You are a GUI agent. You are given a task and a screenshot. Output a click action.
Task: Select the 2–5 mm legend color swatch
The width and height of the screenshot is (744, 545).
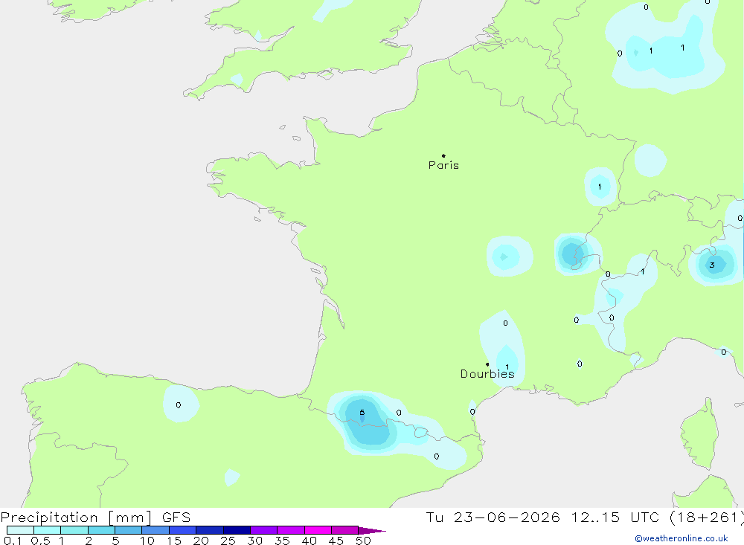click(x=101, y=530)
